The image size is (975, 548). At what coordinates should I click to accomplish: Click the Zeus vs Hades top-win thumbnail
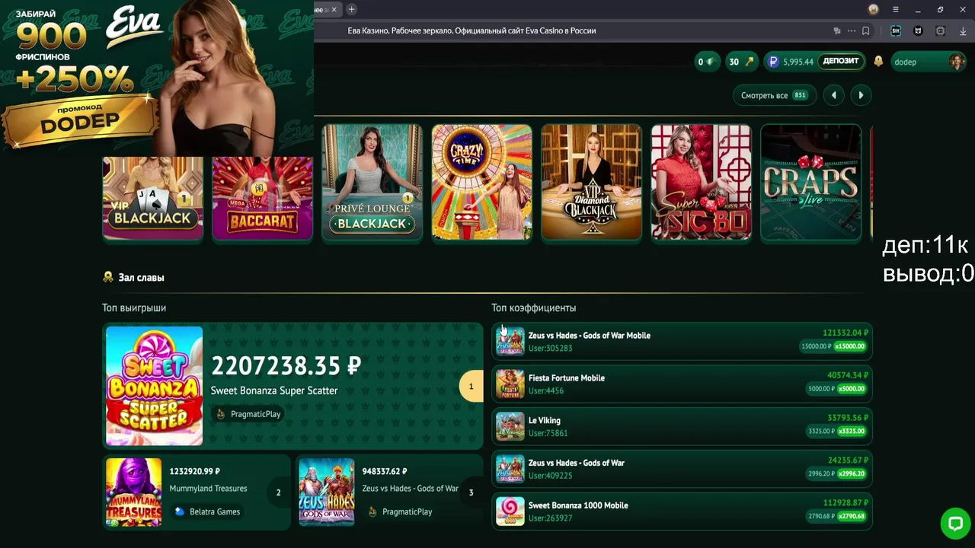327,492
